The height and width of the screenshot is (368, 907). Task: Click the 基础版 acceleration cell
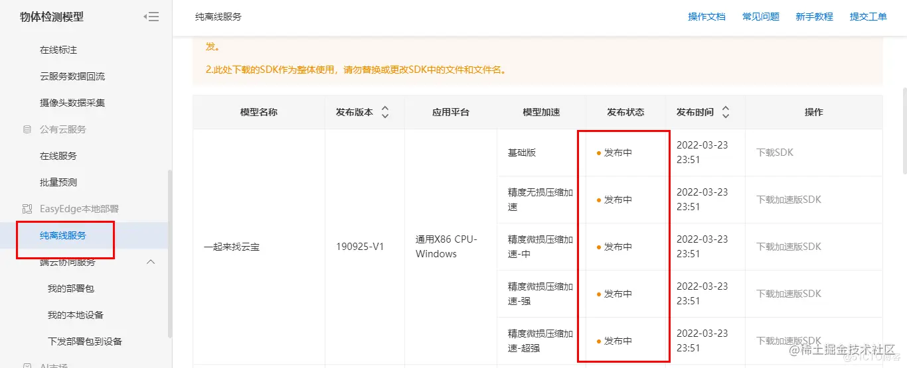click(522, 153)
